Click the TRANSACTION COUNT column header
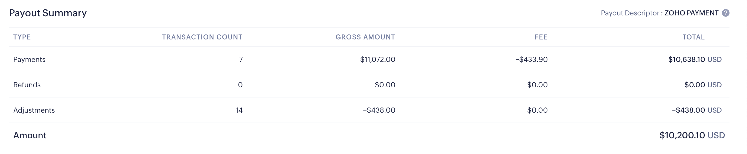The height and width of the screenshot is (154, 747). point(202,37)
